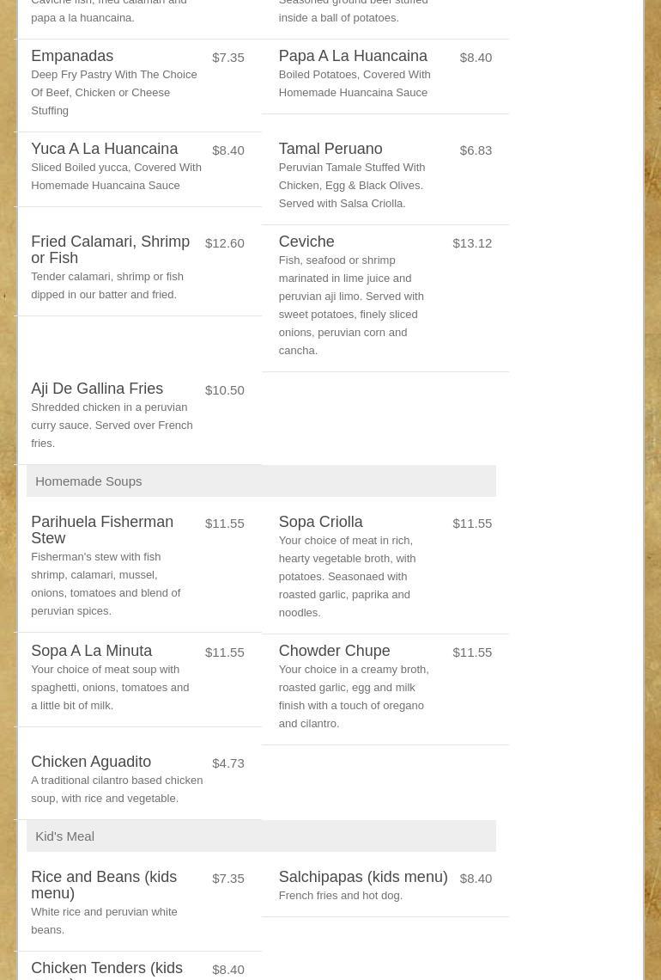This screenshot has width=661, height=980.
Task: Click the $13.12 Ceviche price
Action: [472, 243]
